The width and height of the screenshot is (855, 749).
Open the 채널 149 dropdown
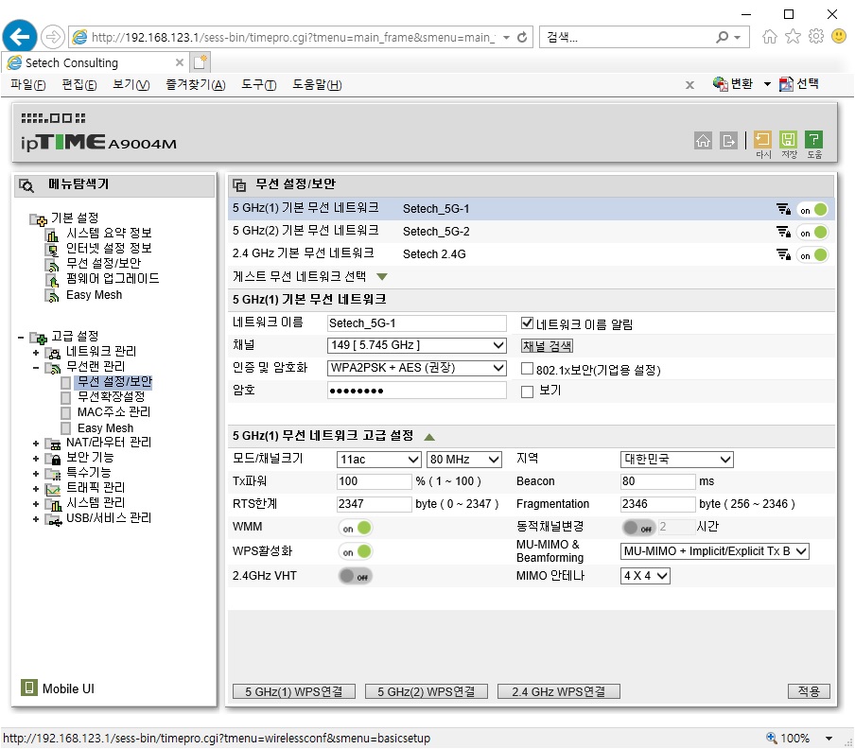click(x=416, y=345)
